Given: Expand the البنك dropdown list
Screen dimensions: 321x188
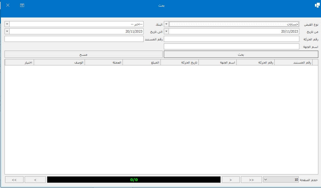Looking at the screenshot, I should pos(7,24).
